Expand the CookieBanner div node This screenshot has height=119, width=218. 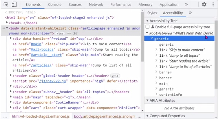tap(11, 102)
